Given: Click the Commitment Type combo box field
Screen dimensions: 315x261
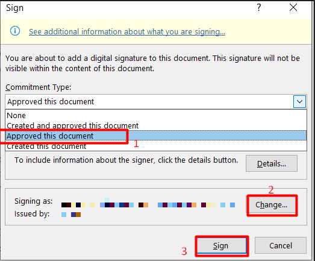Looking at the screenshot, I should (156, 101).
